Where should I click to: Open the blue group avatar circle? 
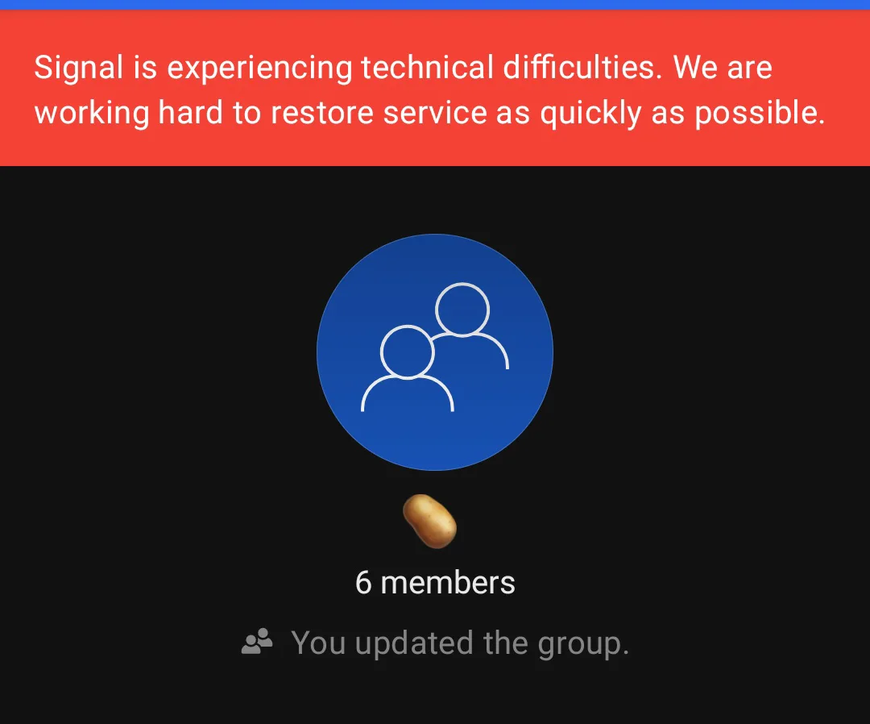435,352
